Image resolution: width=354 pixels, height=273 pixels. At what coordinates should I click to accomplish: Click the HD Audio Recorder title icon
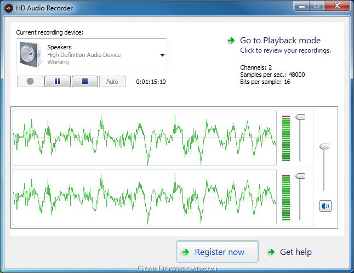click(9, 8)
